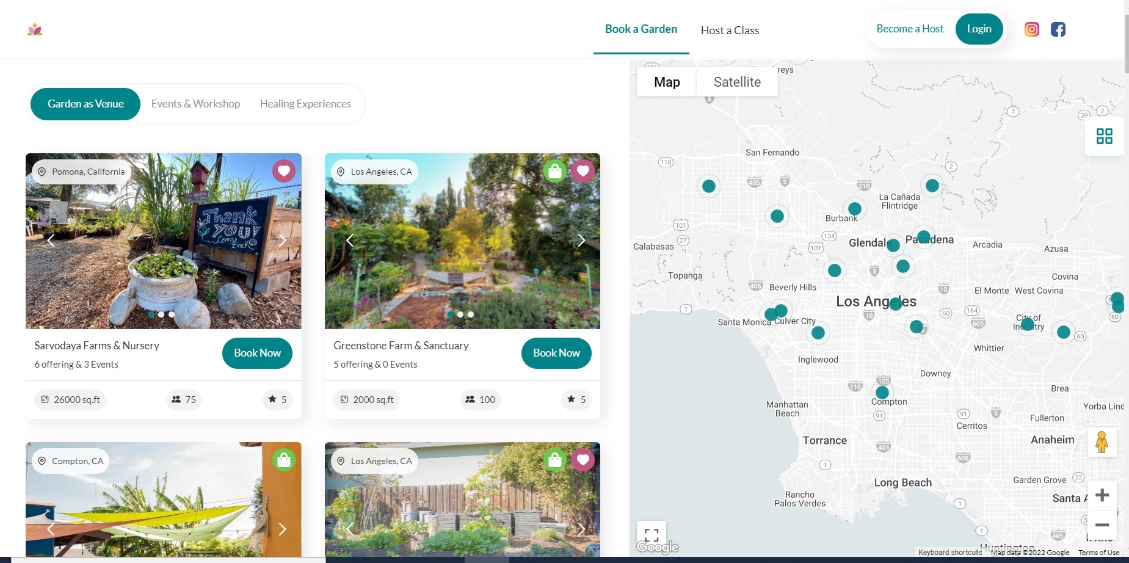Open the Host a Class menu item
The height and width of the screenshot is (563, 1129).
(x=730, y=31)
